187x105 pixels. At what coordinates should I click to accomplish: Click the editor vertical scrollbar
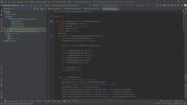pos(183,21)
